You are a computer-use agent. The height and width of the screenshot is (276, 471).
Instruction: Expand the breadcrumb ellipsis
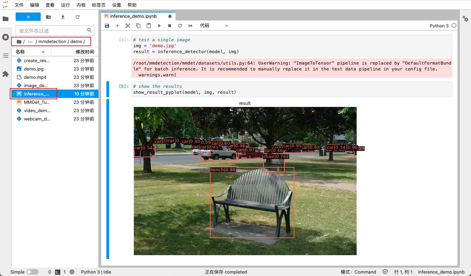click(x=30, y=41)
